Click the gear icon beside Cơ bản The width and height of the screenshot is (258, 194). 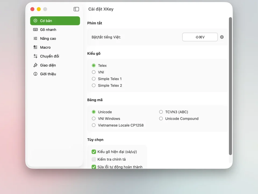pos(35,21)
